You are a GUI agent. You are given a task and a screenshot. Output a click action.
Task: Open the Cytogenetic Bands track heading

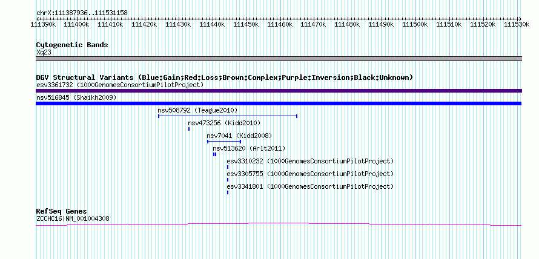pos(72,45)
